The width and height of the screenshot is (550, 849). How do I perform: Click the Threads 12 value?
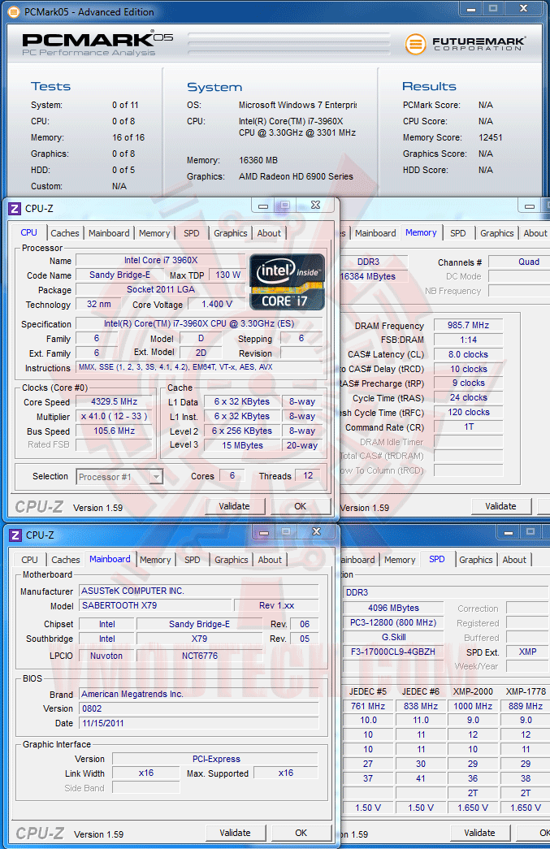(x=308, y=476)
